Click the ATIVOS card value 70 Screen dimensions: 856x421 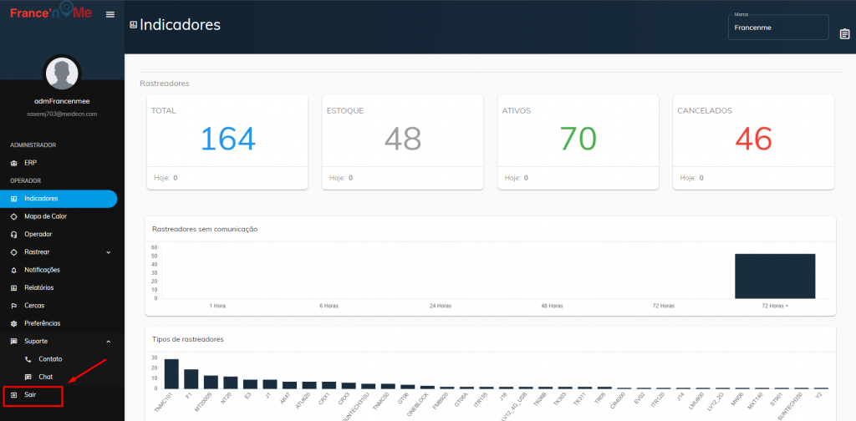tap(578, 139)
